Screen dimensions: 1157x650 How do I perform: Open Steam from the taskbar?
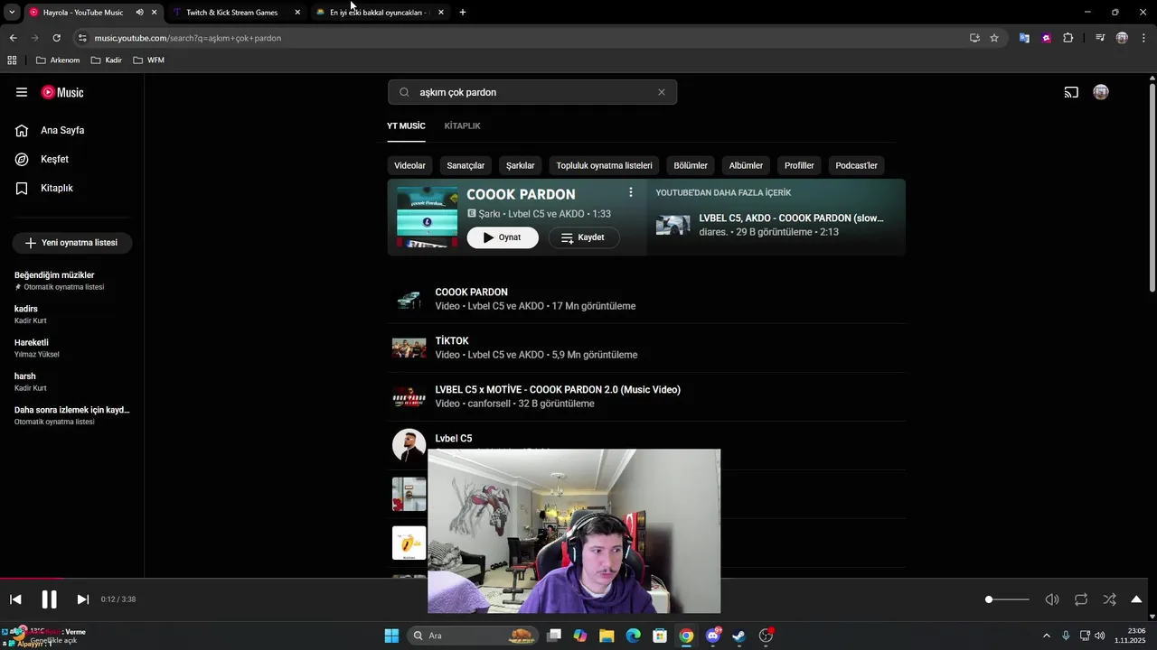pyautogui.click(x=739, y=636)
